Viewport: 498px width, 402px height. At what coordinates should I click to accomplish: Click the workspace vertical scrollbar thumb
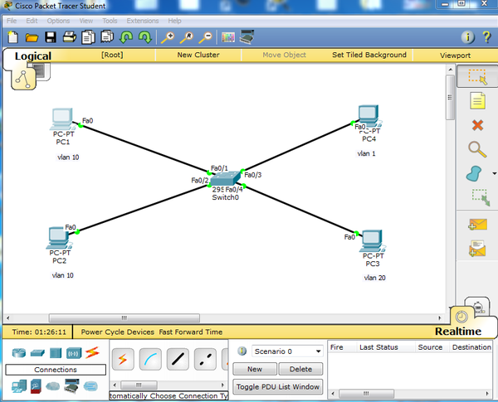click(450, 98)
